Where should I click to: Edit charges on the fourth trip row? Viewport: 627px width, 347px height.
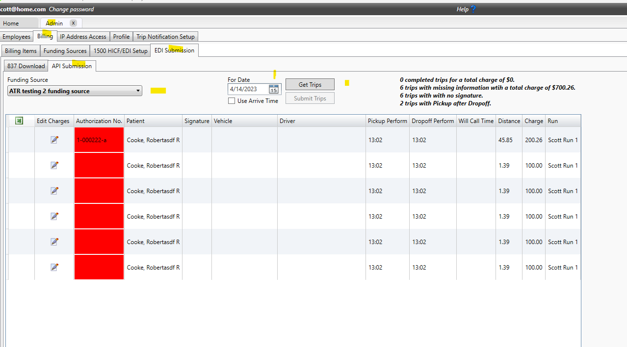54,216
